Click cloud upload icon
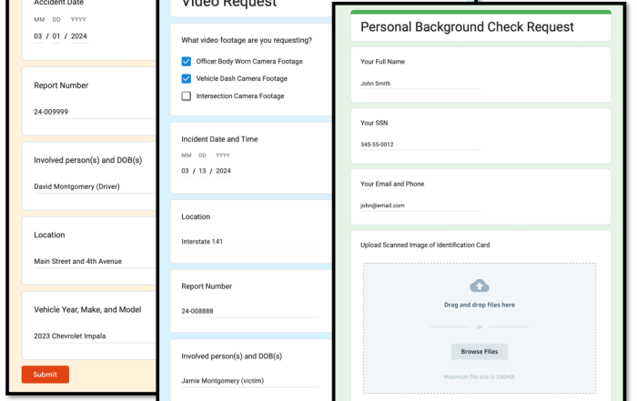Image resolution: width=637 pixels, height=401 pixels. [x=480, y=286]
